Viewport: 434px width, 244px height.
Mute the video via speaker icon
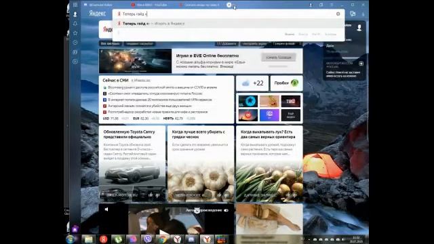[x=106, y=209]
